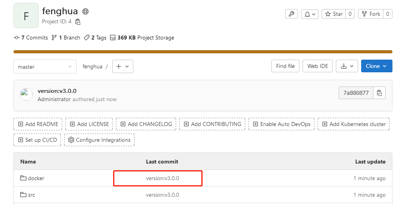Open the master branch selector

click(45, 67)
